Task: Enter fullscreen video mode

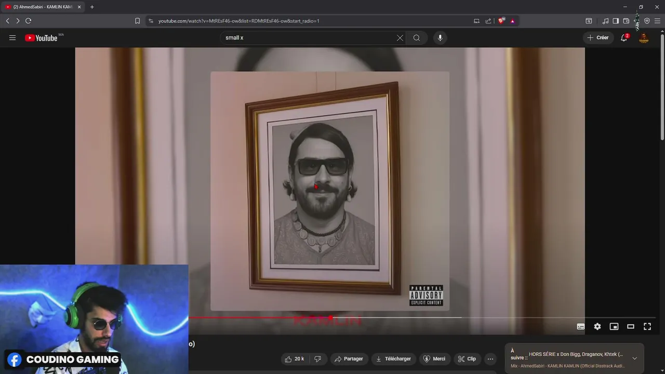Action: coord(647,327)
